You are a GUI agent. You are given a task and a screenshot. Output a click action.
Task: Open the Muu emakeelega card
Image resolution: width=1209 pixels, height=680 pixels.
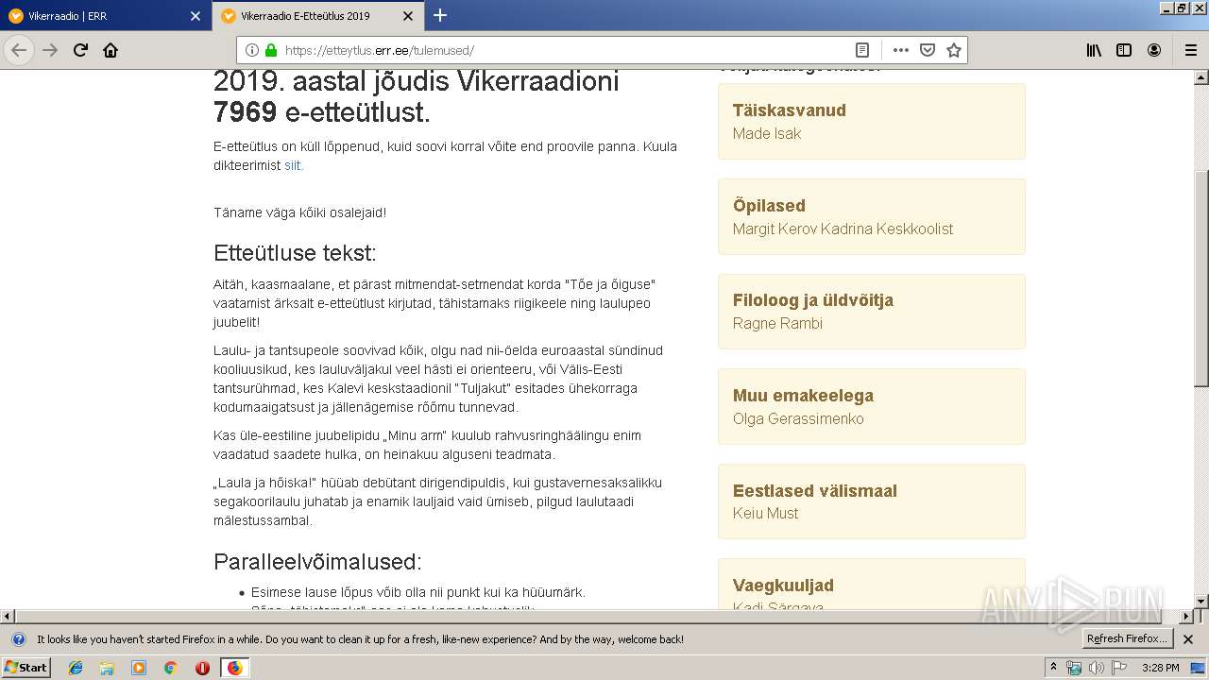(x=872, y=406)
